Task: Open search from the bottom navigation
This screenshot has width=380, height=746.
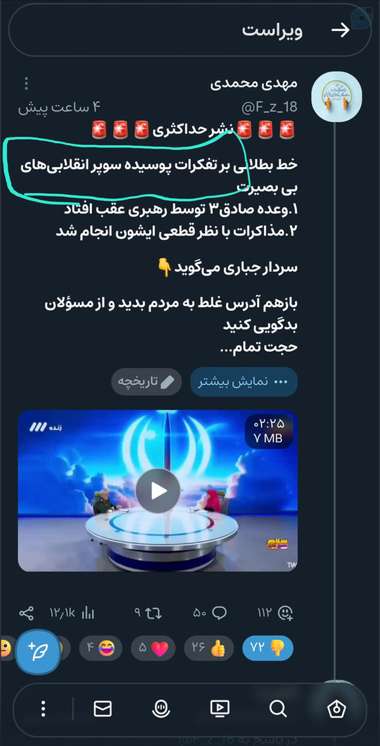Action: 278,709
